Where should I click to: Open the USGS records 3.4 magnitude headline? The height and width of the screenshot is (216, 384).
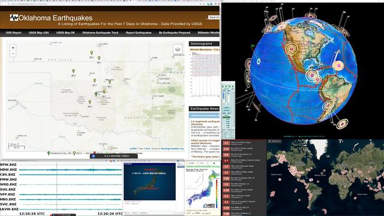coord(205,142)
